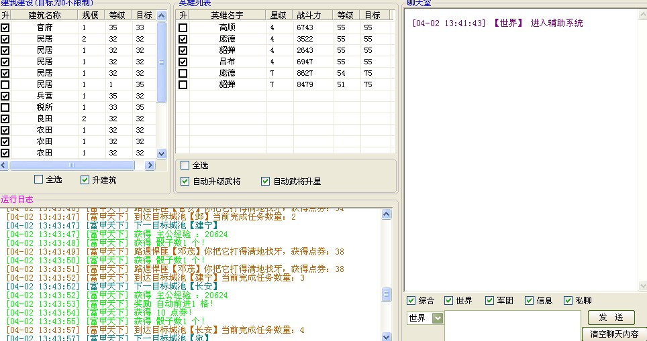Disable 自动升级武将 option
647x341 pixels.
click(185, 181)
